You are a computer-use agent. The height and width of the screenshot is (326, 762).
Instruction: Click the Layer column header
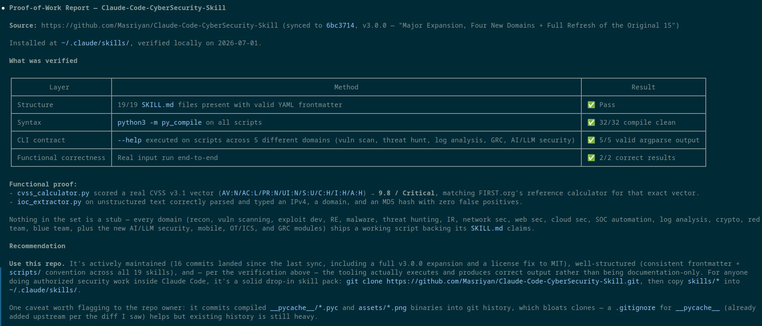(59, 87)
